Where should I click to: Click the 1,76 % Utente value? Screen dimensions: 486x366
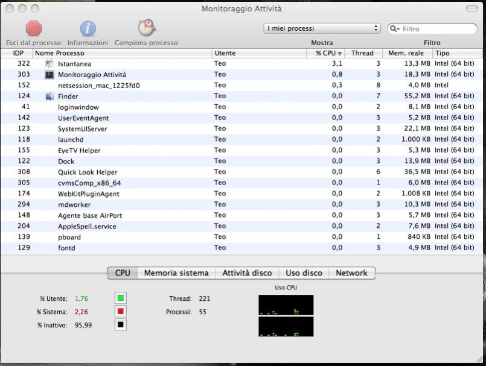tap(82, 299)
